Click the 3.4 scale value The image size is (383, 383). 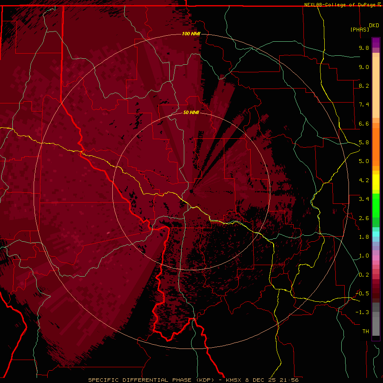[x=364, y=199]
